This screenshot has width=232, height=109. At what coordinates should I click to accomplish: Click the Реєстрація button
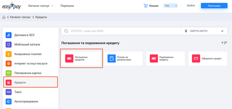tap(214, 6)
